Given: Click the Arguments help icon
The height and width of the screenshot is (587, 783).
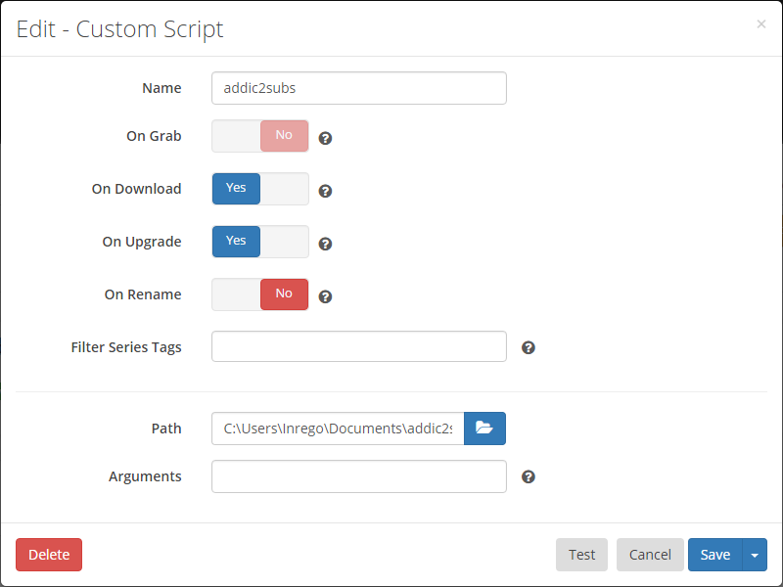Looking at the screenshot, I should click(529, 476).
